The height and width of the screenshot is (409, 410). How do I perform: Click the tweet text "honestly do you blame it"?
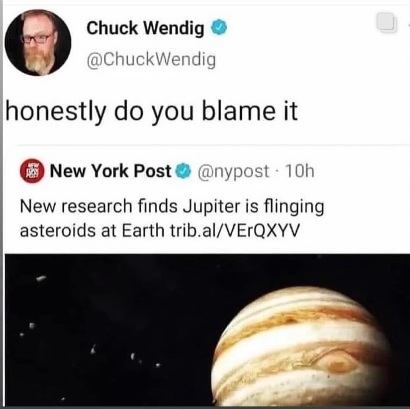pyautogui.click(x=151, y=112)
